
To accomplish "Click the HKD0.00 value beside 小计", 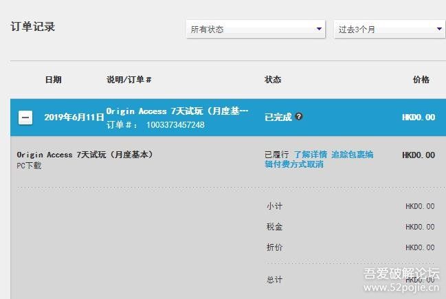I will pyautogui.click(x=420, y=206).
